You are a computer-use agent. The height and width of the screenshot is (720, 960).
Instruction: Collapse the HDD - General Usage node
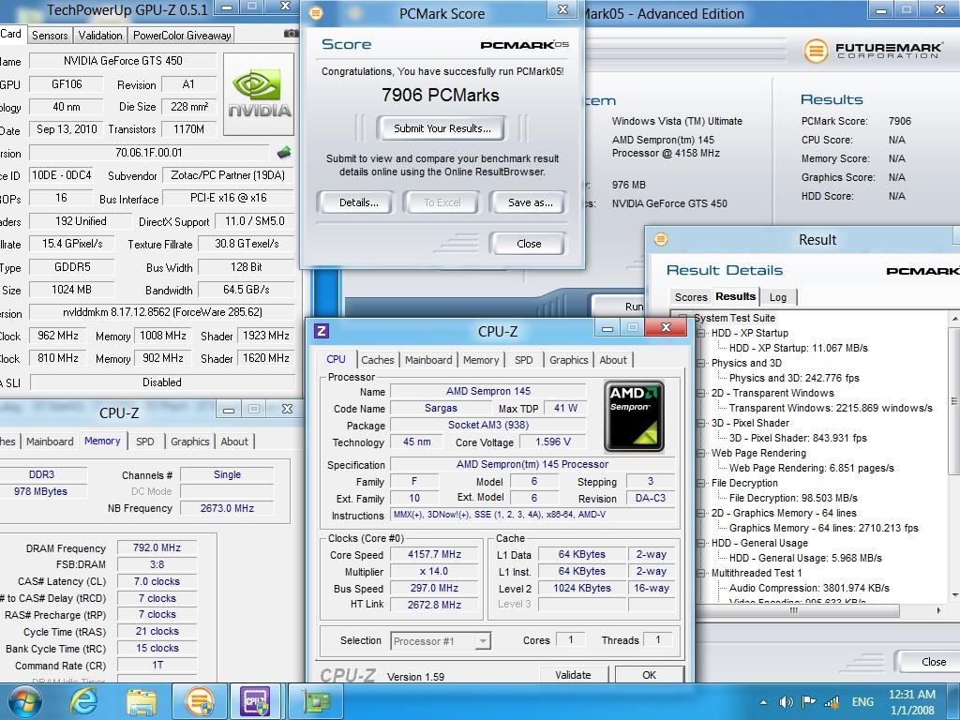[701, 543]
